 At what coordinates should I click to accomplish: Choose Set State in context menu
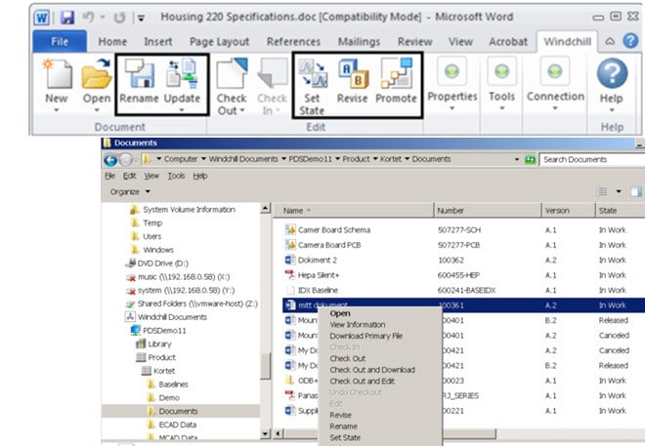345,438
